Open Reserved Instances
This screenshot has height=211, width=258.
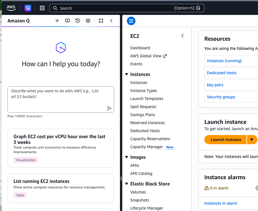point(148,123)
